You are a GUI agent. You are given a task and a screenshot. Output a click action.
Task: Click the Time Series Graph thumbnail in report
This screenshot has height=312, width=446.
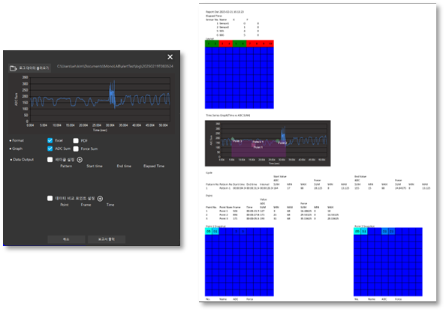point(267,143)
